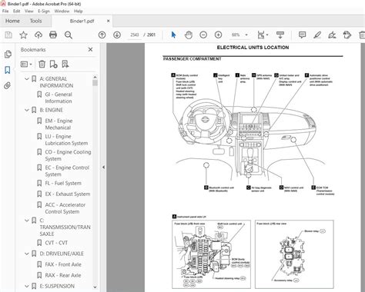The image size is (365, 292).
Task: Click the scrolling mode keyboard icon
Action: [280, 35]
